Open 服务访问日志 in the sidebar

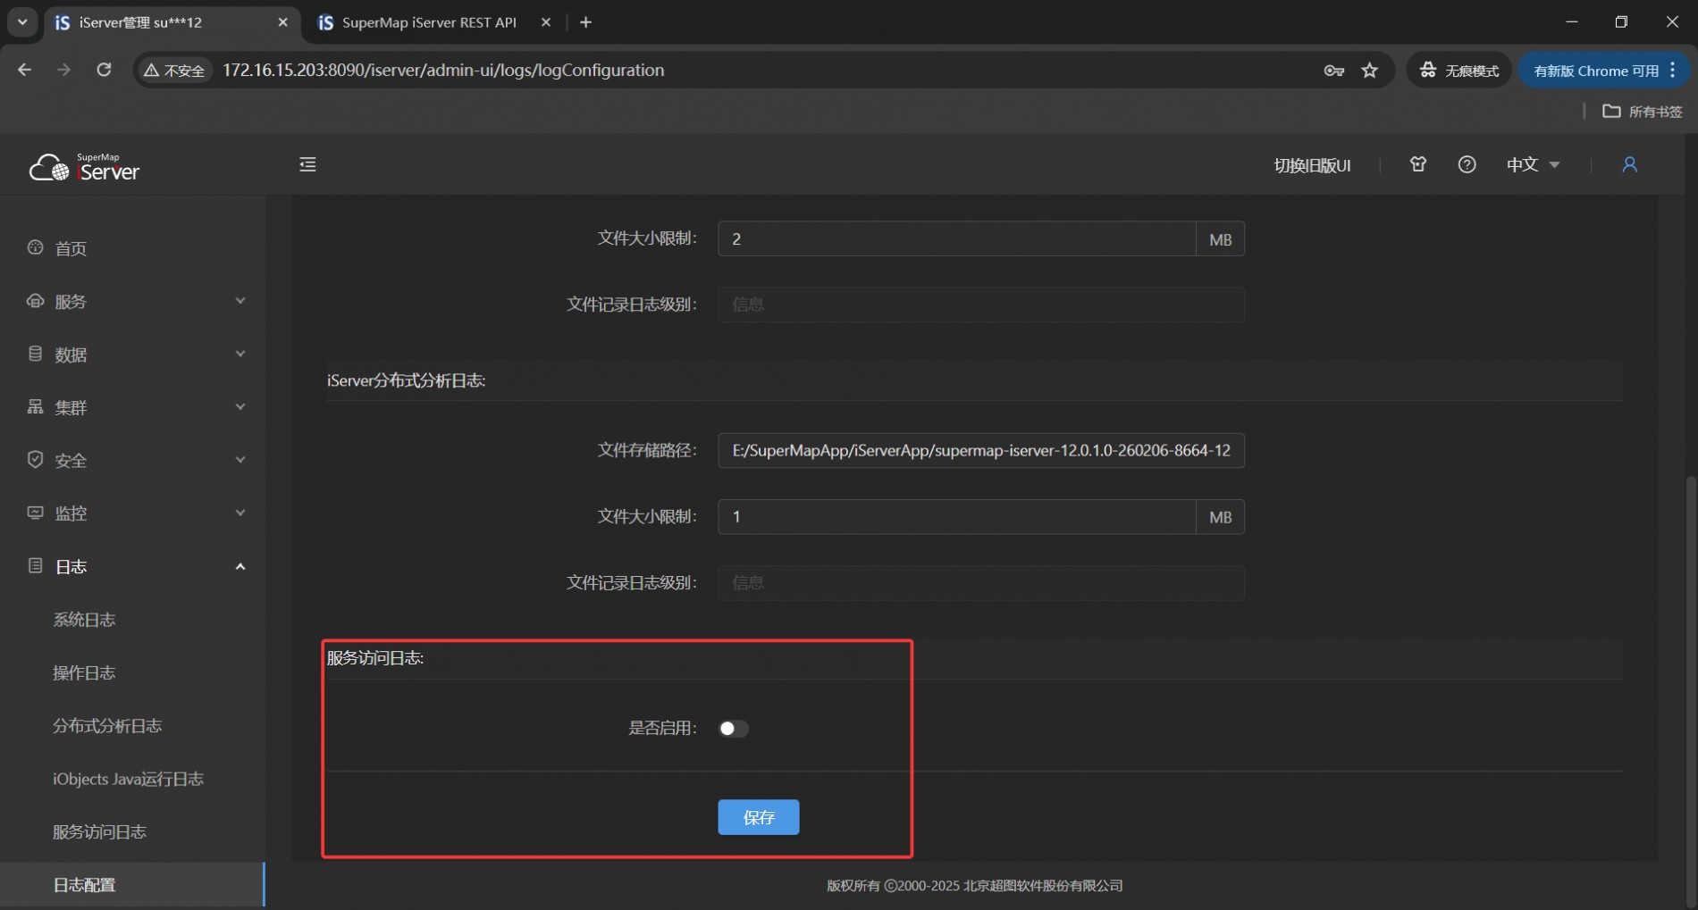click(99, 832)
